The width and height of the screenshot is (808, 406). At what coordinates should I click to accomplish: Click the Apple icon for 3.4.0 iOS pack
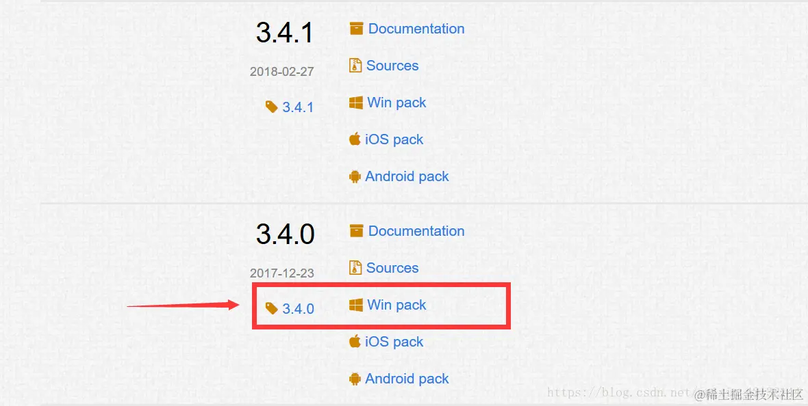355,341
